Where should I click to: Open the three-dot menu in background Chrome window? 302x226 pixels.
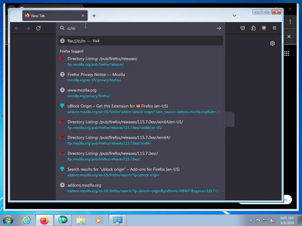pos(290,22)
